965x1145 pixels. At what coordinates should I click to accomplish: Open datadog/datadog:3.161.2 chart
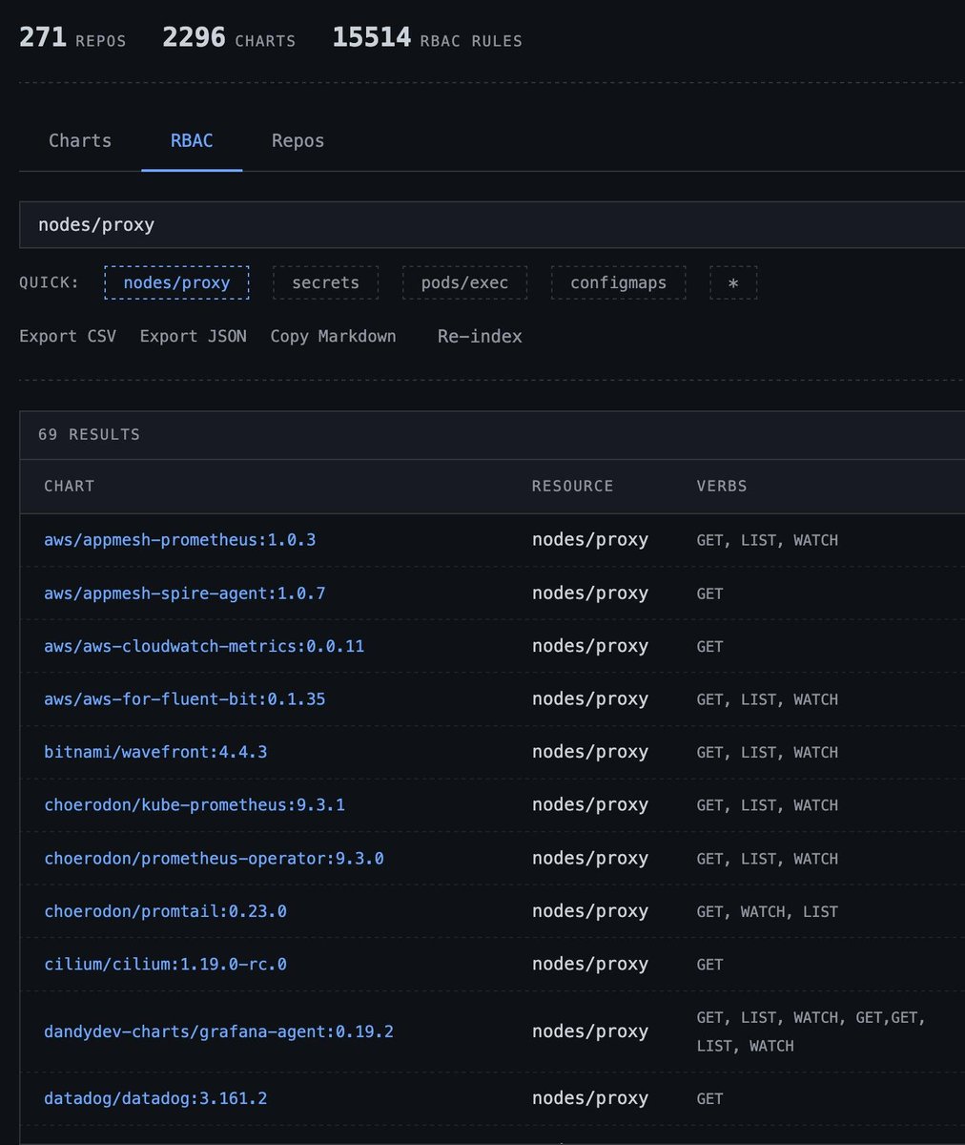[155, 1099]
